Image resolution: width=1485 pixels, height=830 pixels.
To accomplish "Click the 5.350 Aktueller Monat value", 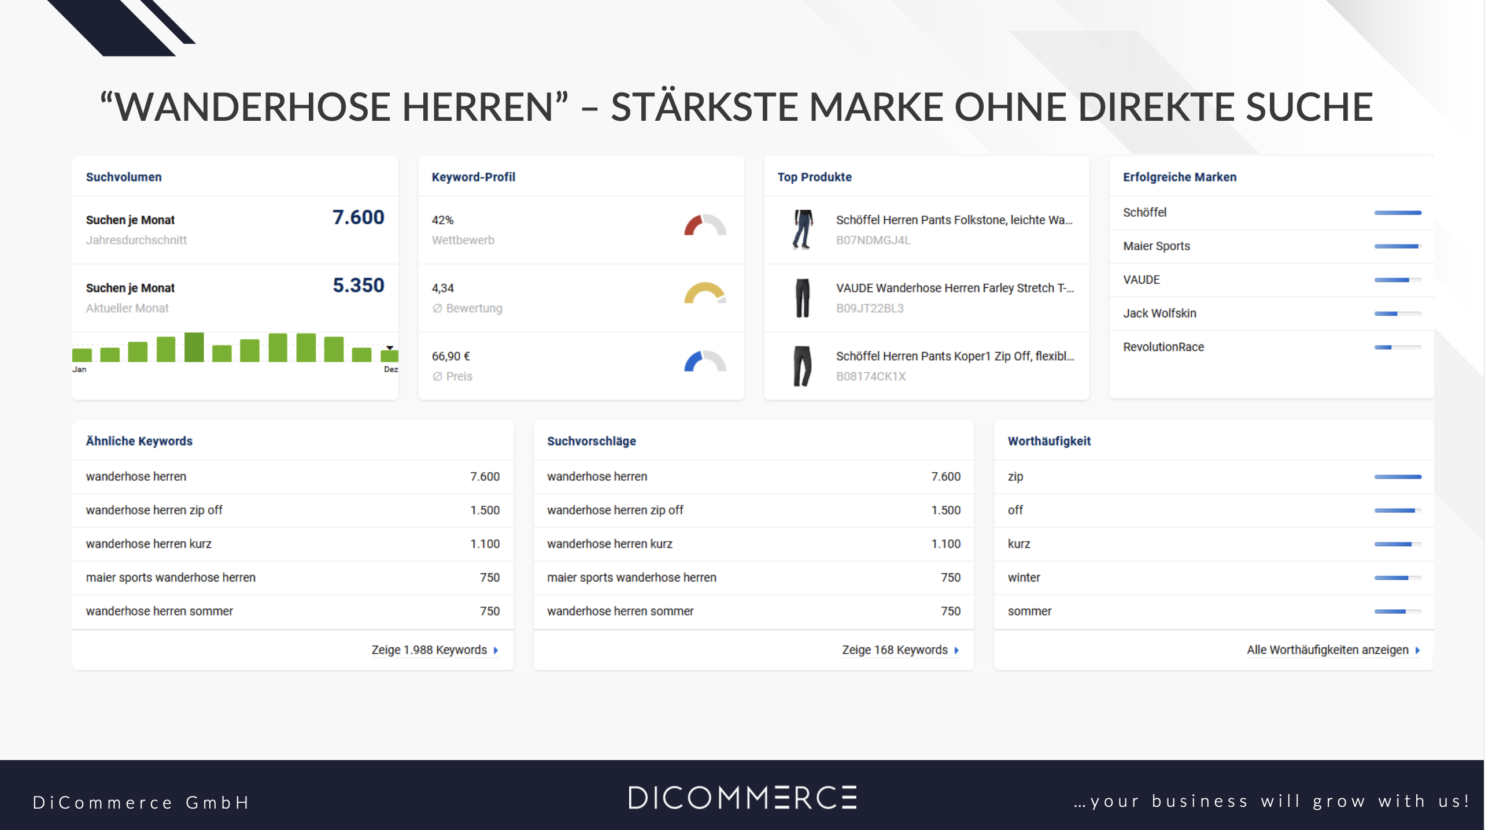I will [359, 286].
